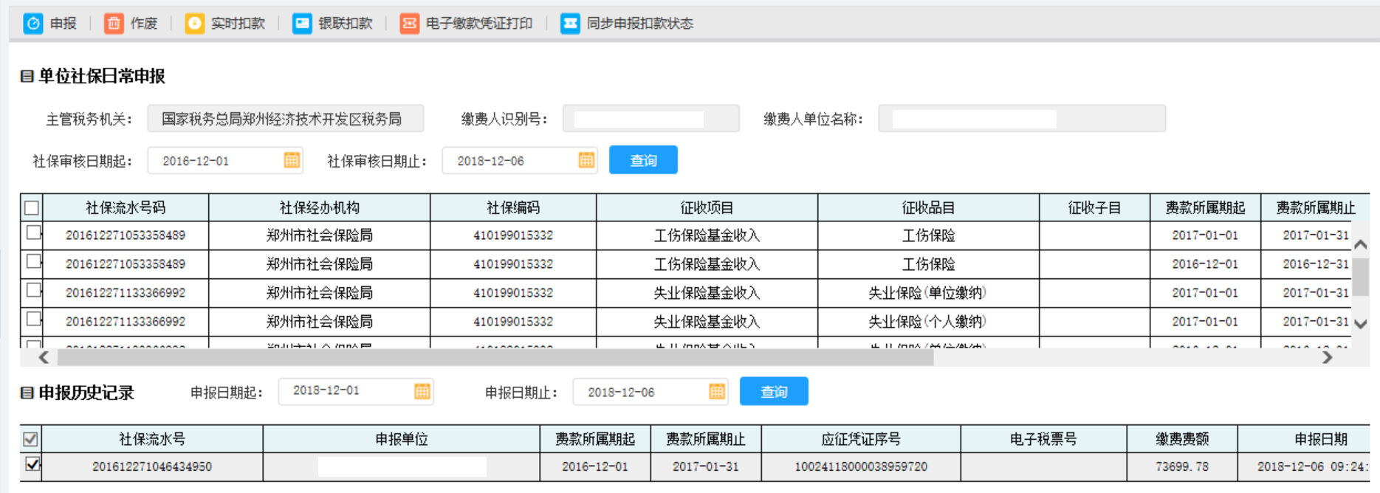Check the 失业保险(个人缴纳) row checkbox
This screenshot has width=1380, height=493.
(x=33, y=319)
